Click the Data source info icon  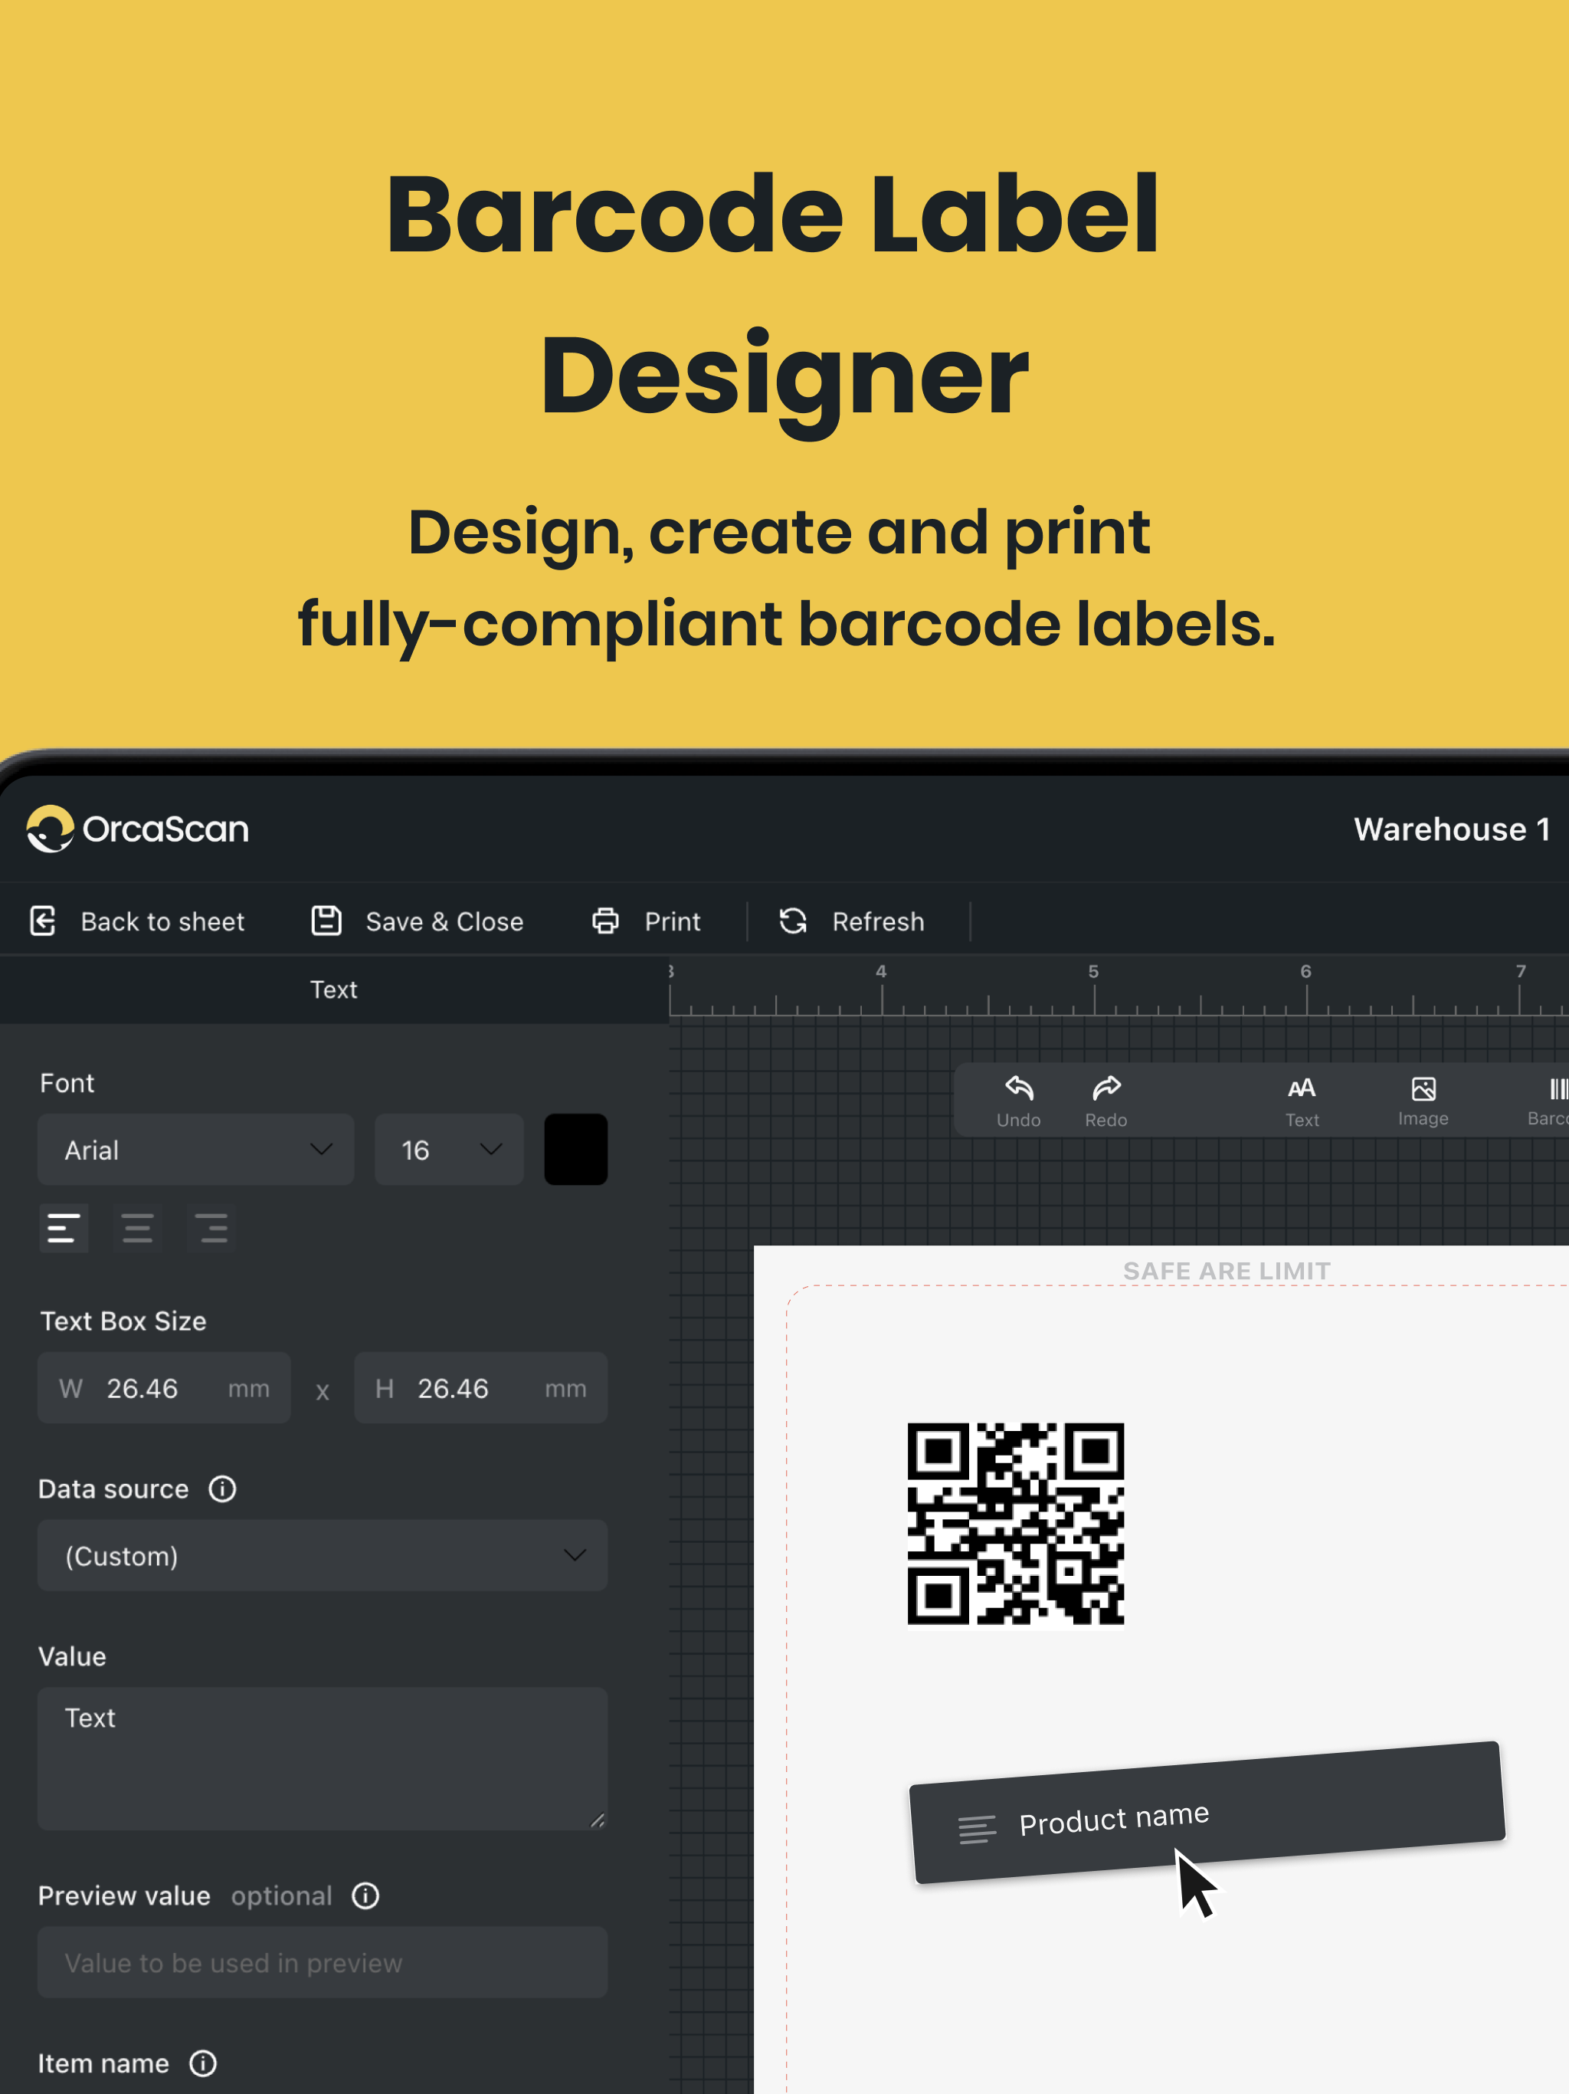[x=222, y=1489]
